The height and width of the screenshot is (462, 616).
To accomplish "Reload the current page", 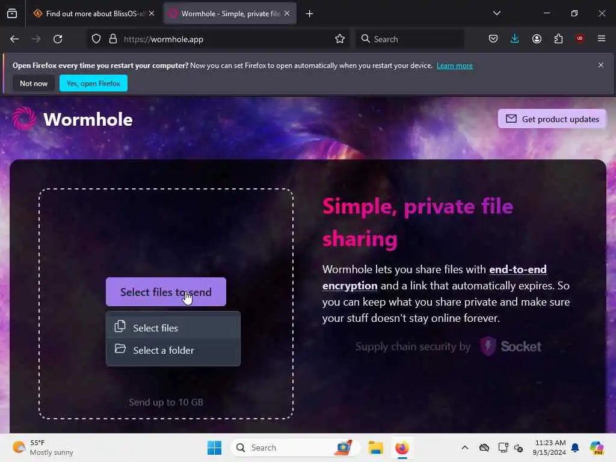I will click(x=58, y=39).
